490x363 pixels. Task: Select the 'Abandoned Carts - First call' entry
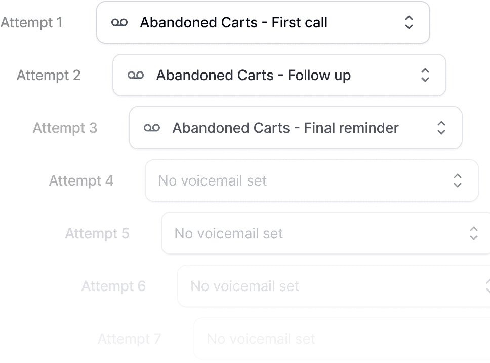pyautogui.click(x=234, y=22)
